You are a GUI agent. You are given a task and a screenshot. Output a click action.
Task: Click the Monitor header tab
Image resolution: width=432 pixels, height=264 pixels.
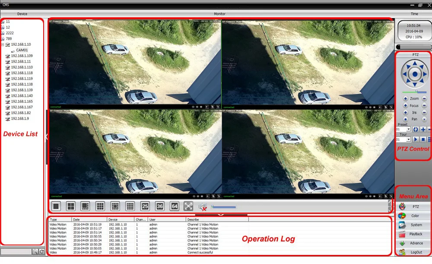tap(219, 14)
